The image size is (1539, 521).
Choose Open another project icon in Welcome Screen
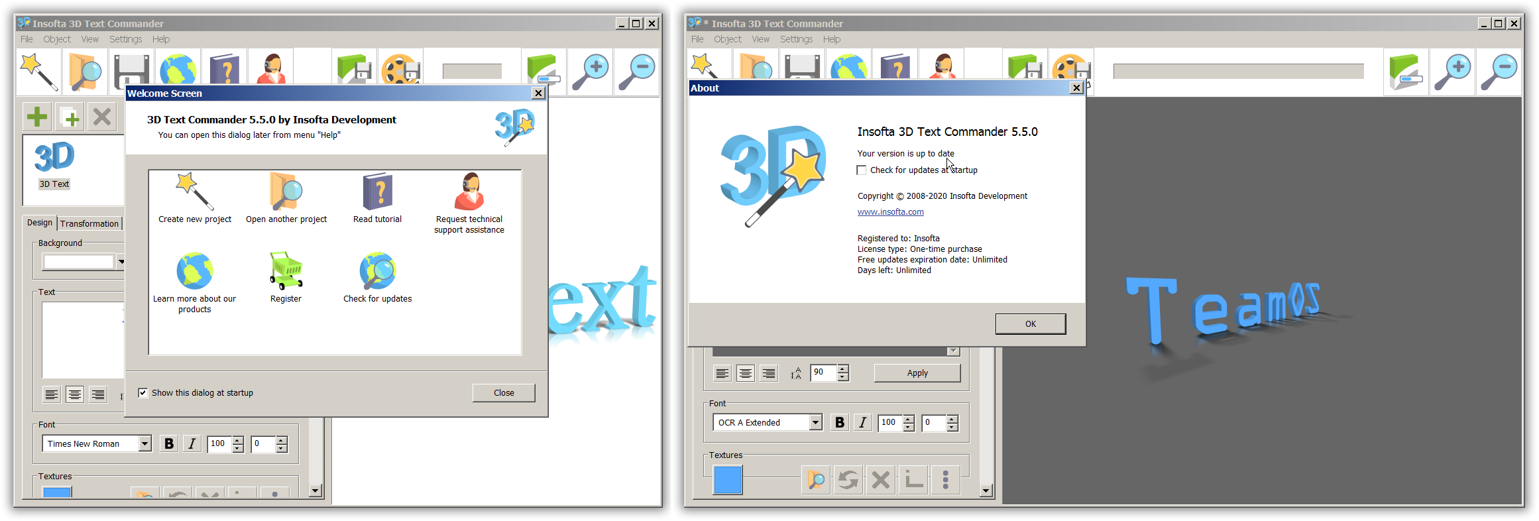coord(286,192)
